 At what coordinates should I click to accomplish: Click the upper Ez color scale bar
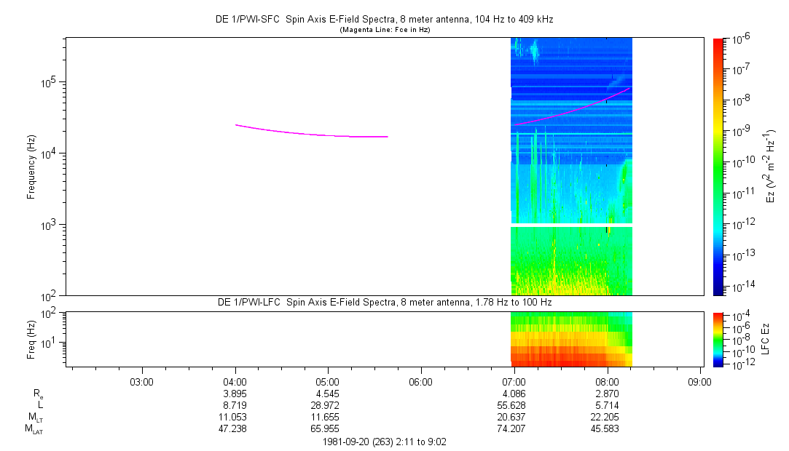click(x=719, y=167)
